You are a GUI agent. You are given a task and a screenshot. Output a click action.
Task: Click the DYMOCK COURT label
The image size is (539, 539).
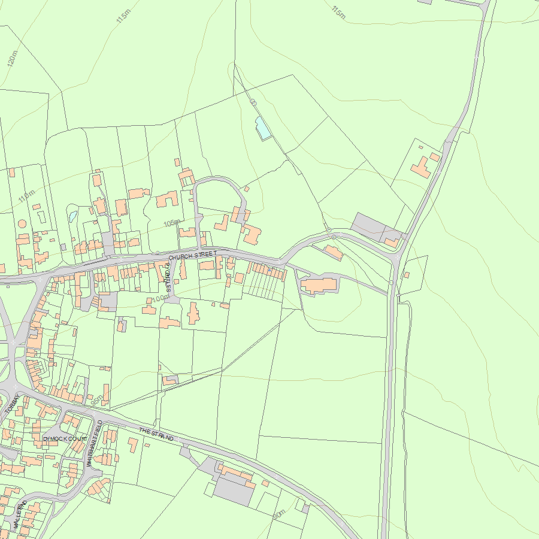point(65,439)
